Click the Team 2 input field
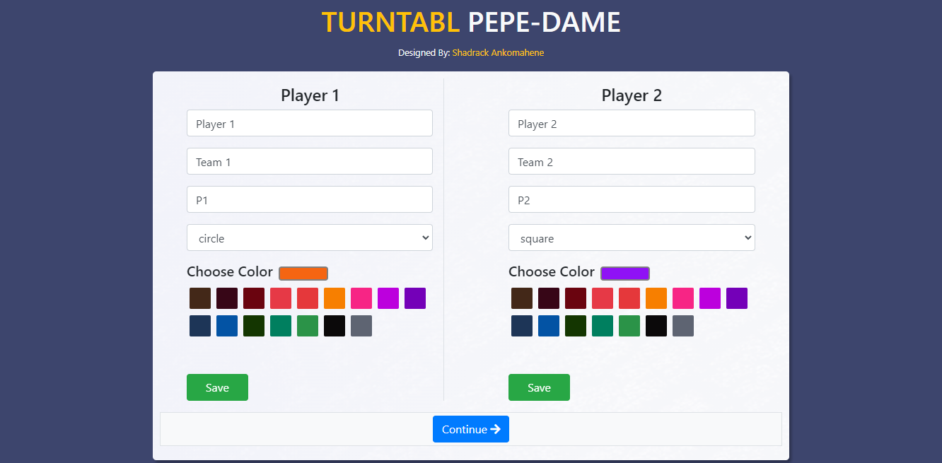 tap(632, 161)
